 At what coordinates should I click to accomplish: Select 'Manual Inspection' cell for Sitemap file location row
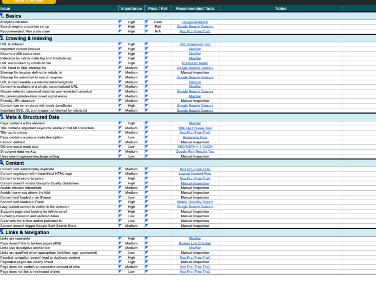coord(195,73)
